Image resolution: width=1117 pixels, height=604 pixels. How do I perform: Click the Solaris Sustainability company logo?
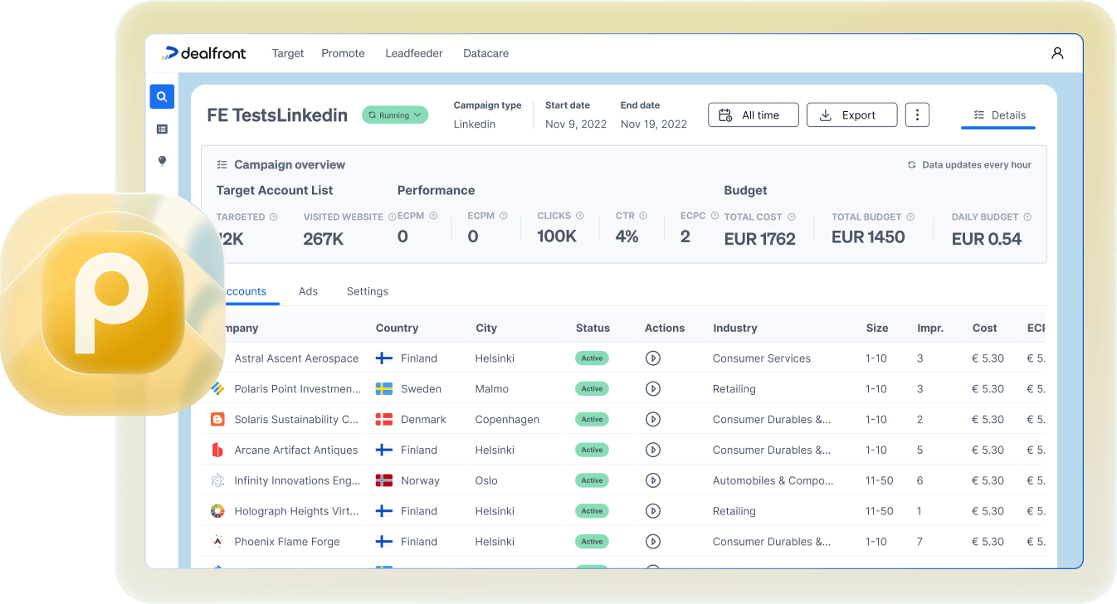tap(217, 419)
